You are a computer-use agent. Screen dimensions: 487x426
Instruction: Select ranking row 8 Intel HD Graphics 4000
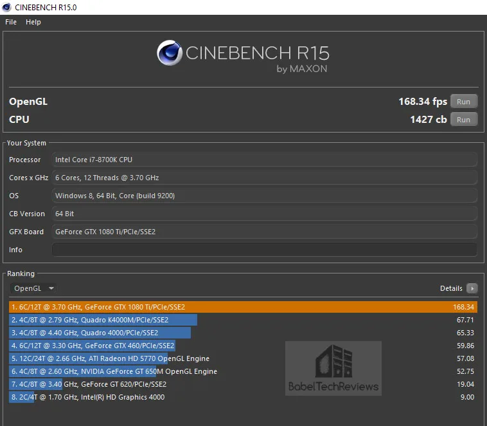click(243, 397)
